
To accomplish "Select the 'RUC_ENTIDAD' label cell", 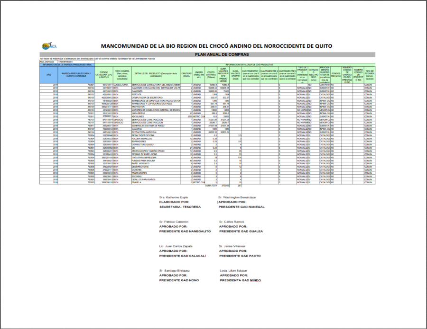I will [x=49, y=62].
